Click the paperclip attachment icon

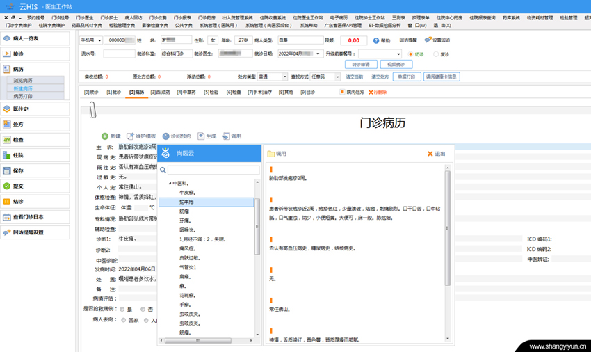92,110
